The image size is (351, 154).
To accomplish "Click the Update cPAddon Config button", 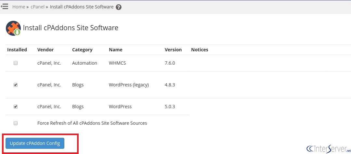I will 35,144.
